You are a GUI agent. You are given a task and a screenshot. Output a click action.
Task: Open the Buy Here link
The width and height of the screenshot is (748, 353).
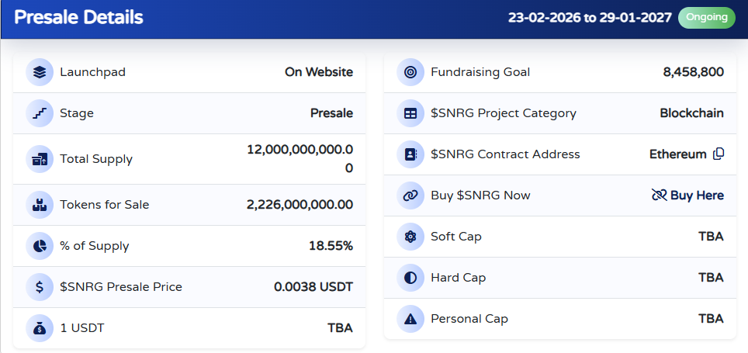(697, 195)
